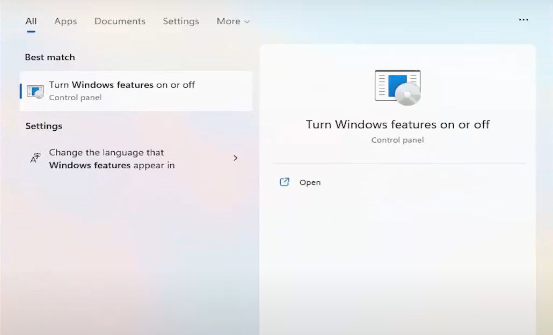Click the 'Settings' section heading

tap(43, 126)
